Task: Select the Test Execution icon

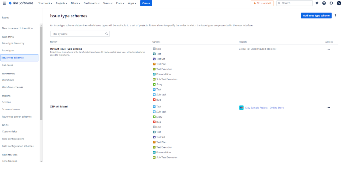Action: [154, 69]
